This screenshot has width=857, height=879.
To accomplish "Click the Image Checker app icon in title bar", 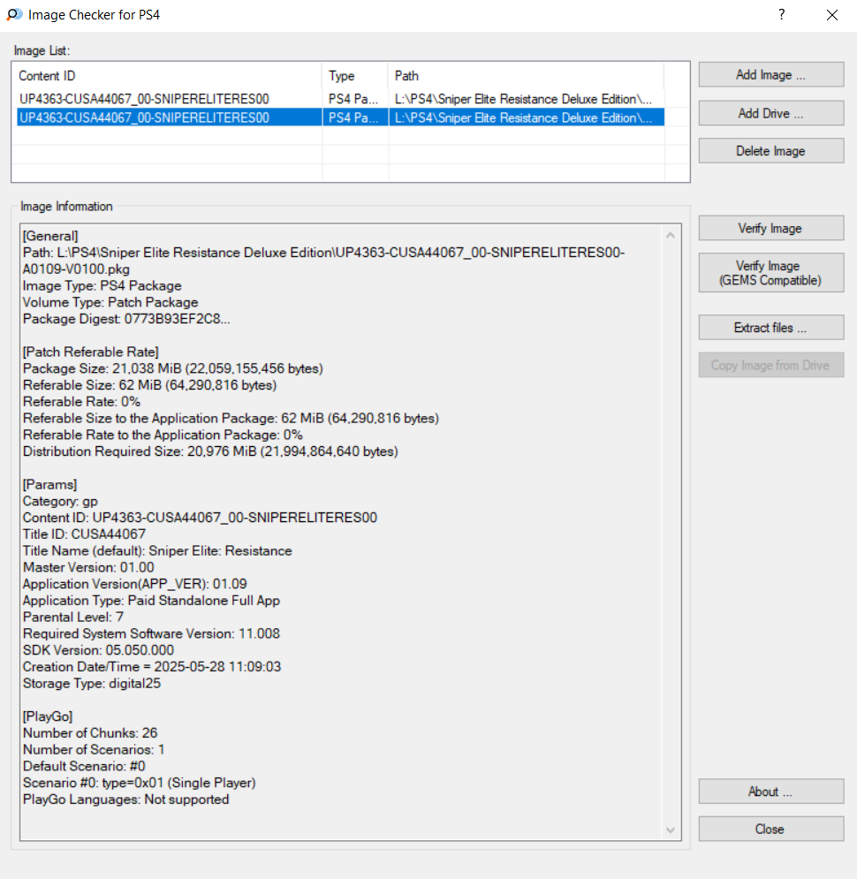I will tap(14, 15).
